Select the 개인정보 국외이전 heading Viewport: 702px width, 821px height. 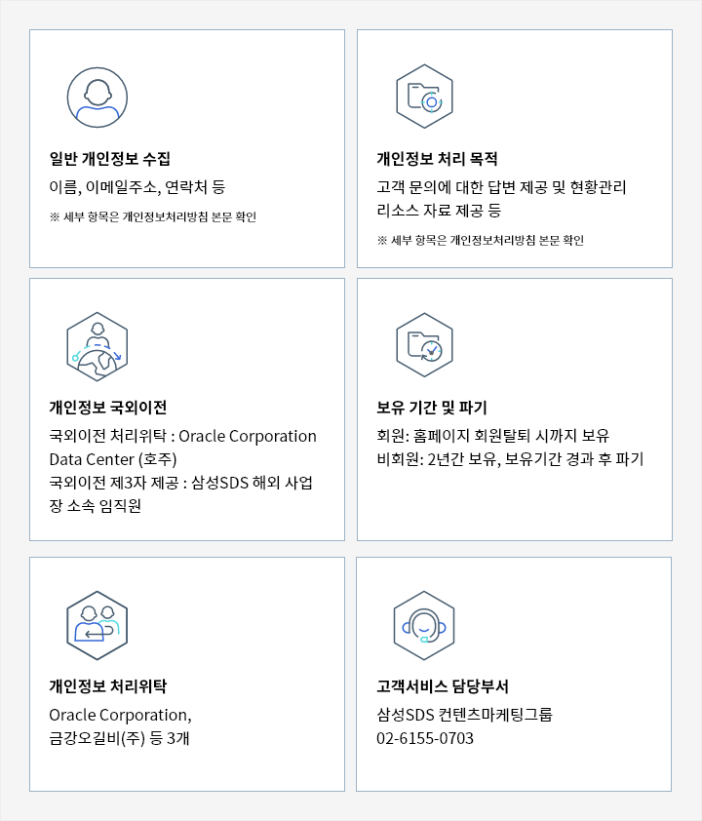108,407
